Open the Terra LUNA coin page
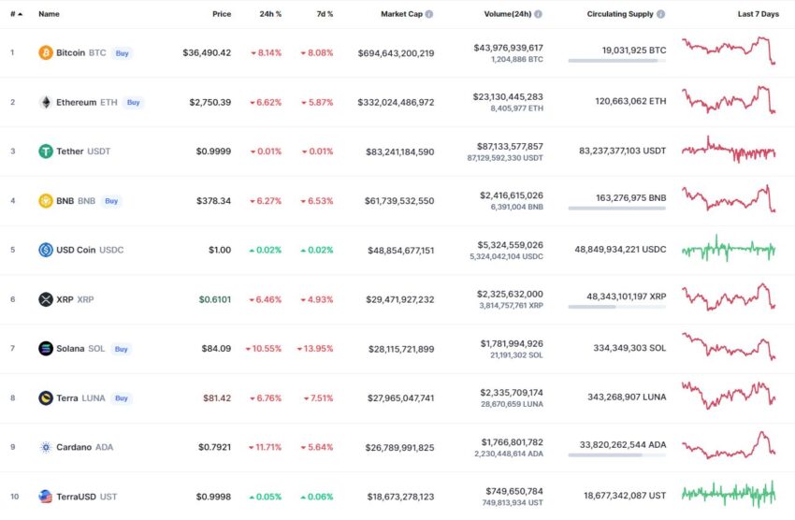The height and width of the screenshot is (520, 795). coord(80,398)
